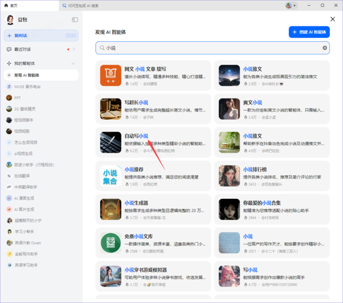
Task: Open MUSE 音乐电台 agent in sidebar
Action: pyautogui.click(x=27, y=86)
